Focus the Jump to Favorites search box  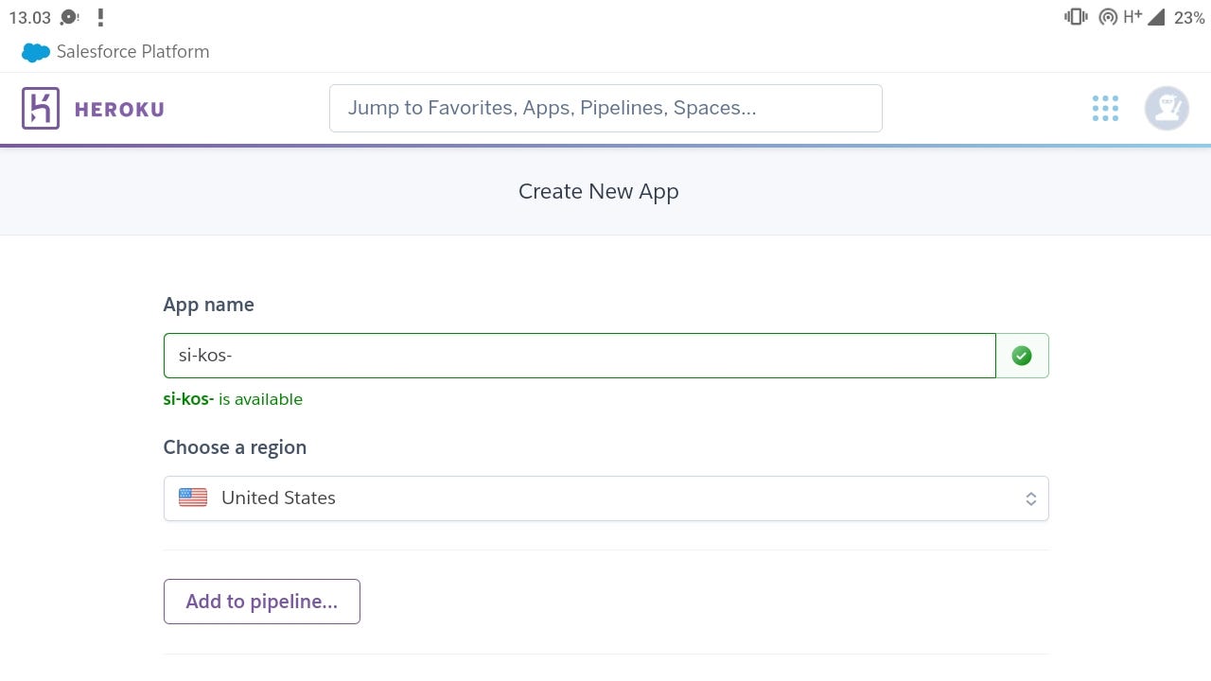[605, 108]
